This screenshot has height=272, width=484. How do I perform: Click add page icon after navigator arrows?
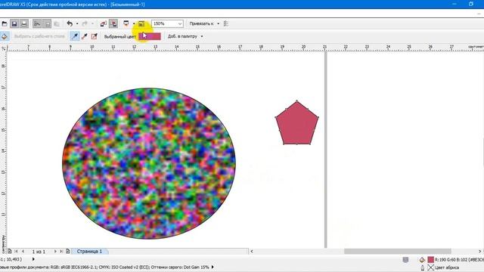tap(68, 252)
